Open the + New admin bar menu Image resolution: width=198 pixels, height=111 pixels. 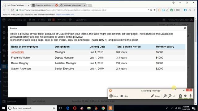tap(41, 20)
